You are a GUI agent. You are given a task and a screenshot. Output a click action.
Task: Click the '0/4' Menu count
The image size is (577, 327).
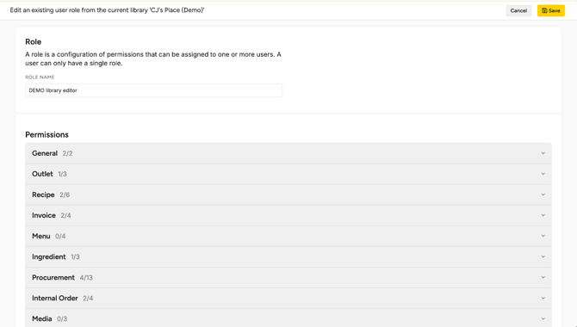click(60, 236)
